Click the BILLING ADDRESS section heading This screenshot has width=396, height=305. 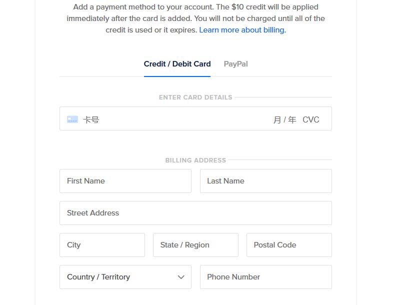pyautogui.click(x=195, y=160)
